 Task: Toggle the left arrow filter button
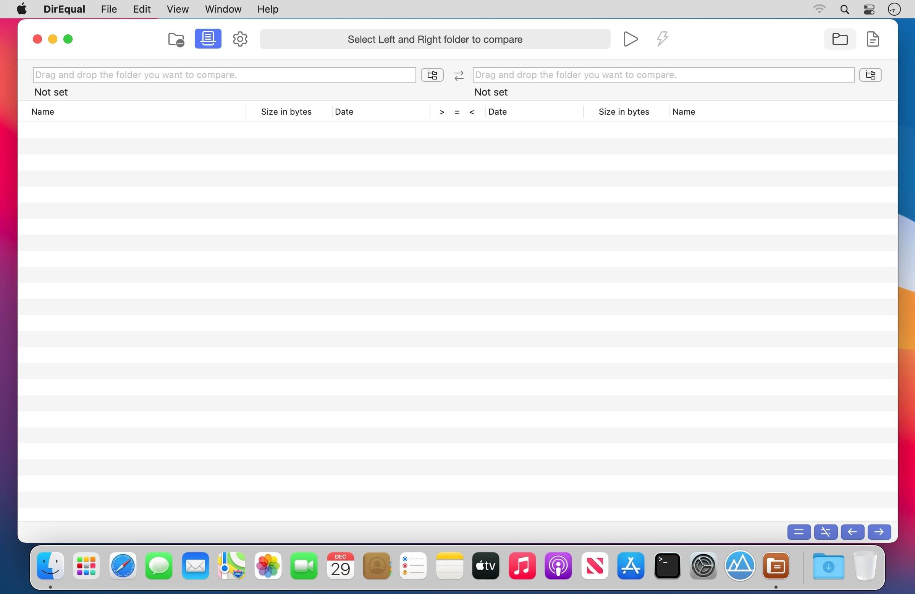click(852, 532)
